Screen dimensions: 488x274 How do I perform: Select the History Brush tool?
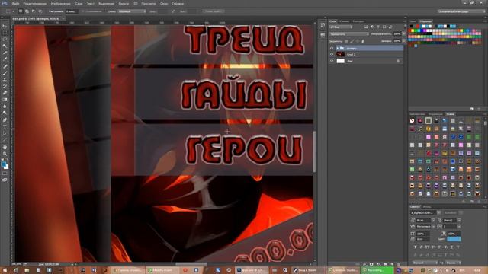5,86
